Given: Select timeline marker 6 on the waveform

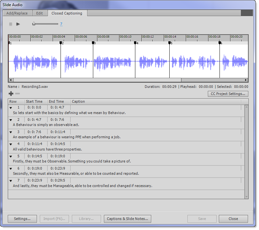Looking at the screenshot, I should pyautogui.click(x=220, y=42).
